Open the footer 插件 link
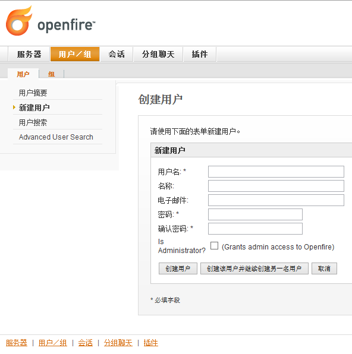Image resolution: width=352 pixels, height=354 pixels. point(151,343)
